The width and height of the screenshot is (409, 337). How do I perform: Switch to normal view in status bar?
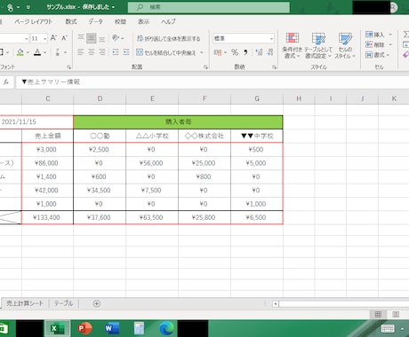tap(378, 314)
